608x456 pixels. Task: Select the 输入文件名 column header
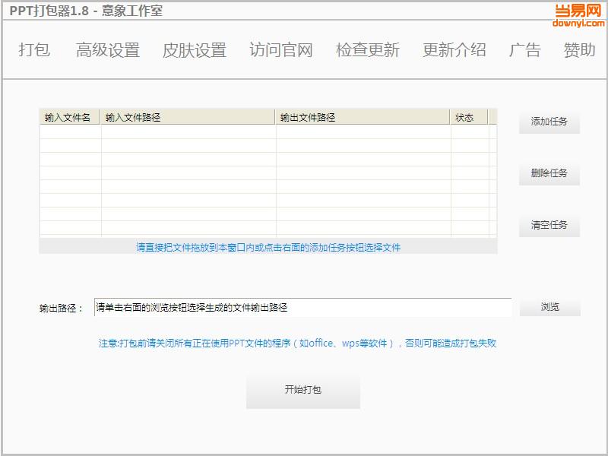tap(67, 118)
